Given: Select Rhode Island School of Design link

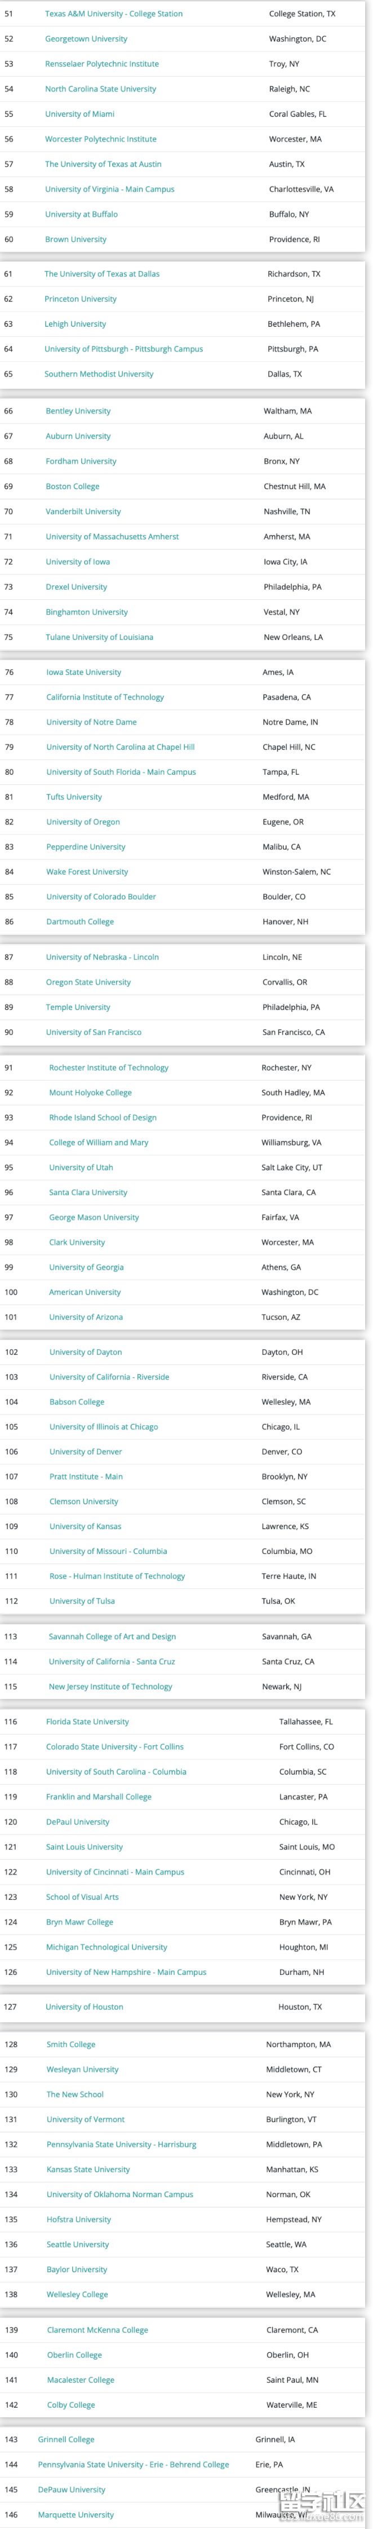Looking at the screenshot, I should (x=103, y=1118).
